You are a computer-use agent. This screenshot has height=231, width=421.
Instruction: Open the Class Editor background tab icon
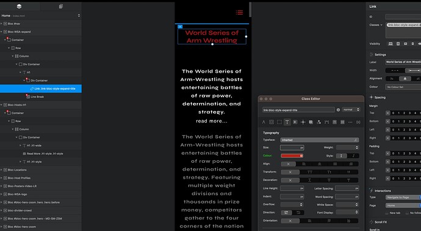pyautogui.click(x=295, y=122)
